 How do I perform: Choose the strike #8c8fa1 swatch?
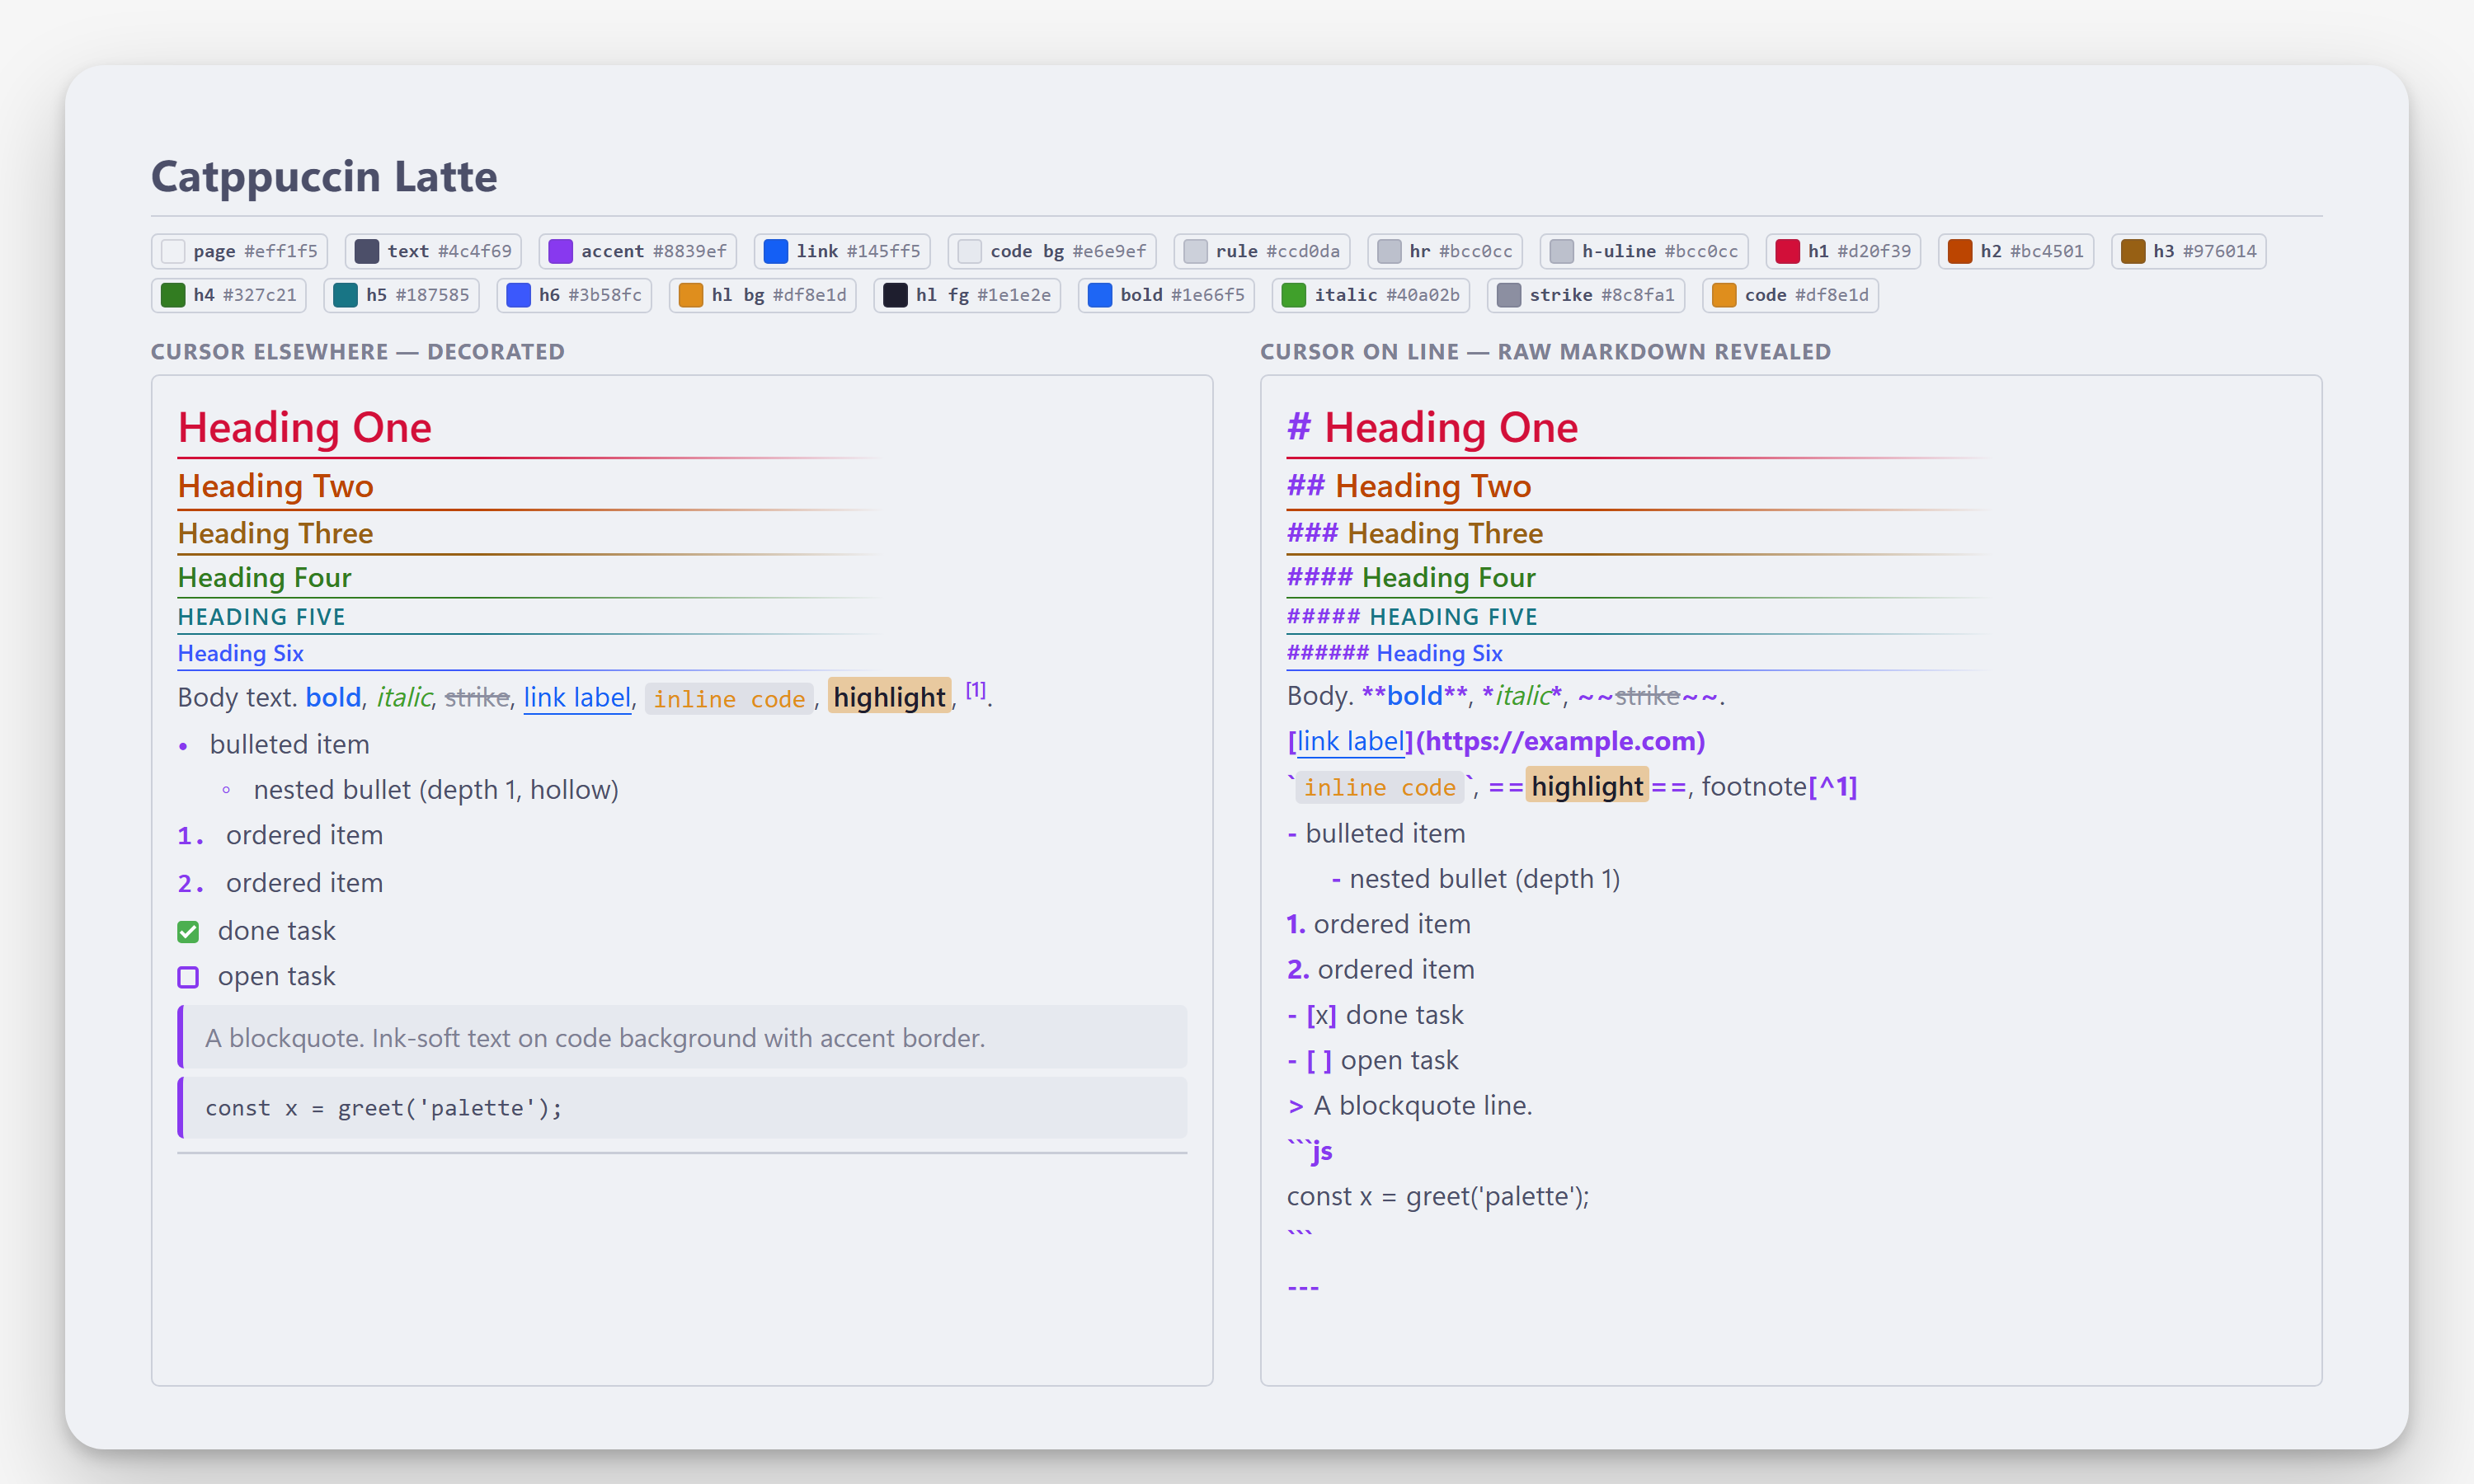coord(1586,295)
